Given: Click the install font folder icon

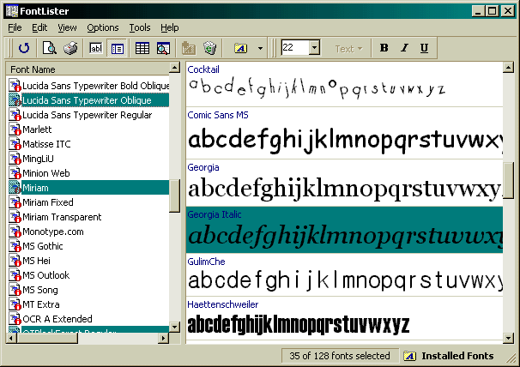Looking at the screenshot, I should point(189,48).
